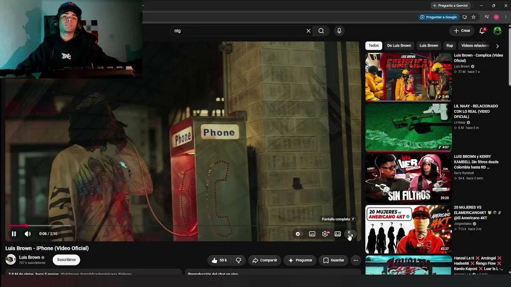
Task: Share the video with Compartir
Action: tap(265, 260)
